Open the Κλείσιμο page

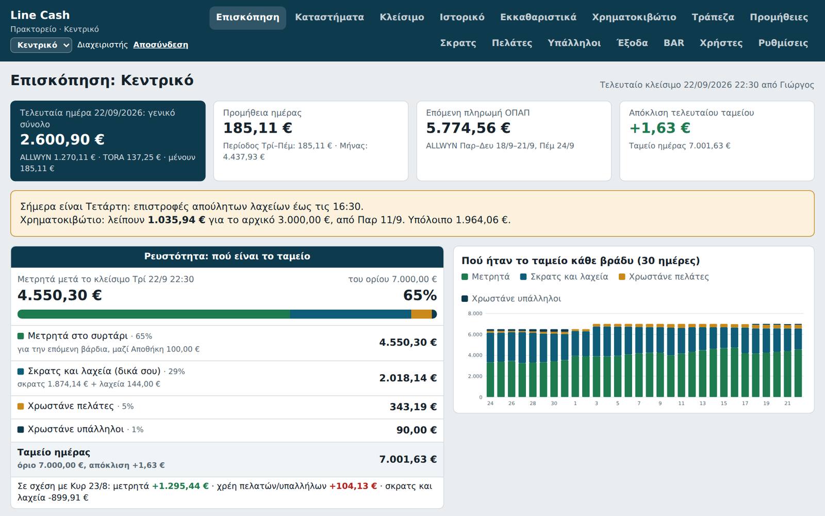pos(402,18)
